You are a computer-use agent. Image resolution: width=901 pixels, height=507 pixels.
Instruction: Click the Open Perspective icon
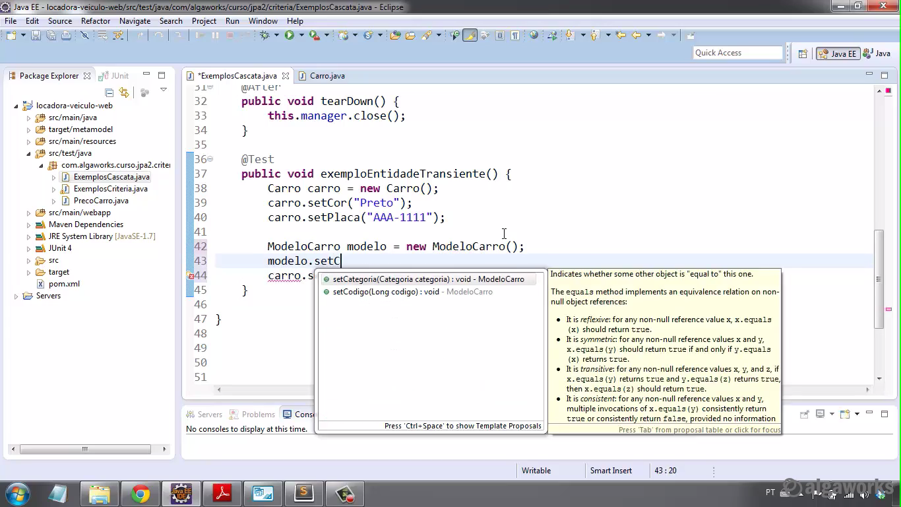pos(803,53)
